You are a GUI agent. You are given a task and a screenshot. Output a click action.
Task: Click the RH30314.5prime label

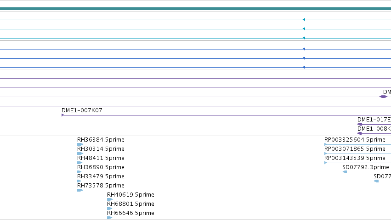pos(101,149)
